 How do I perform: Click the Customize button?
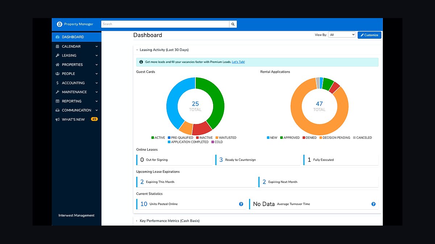pos(369,35)
